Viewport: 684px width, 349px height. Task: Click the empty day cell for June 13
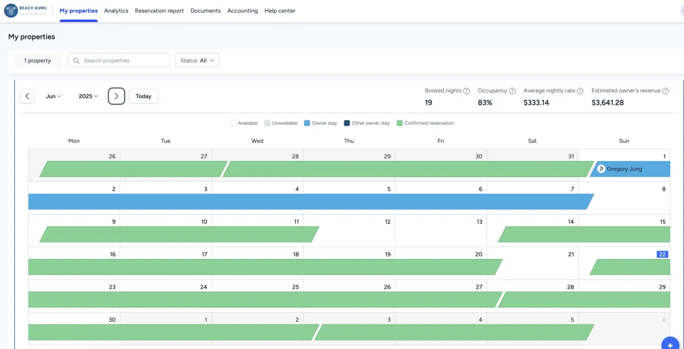[x=441, y=231]
